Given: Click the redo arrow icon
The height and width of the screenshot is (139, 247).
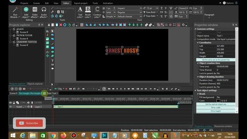Looking at the screenshot, I should tap(74, 25).
